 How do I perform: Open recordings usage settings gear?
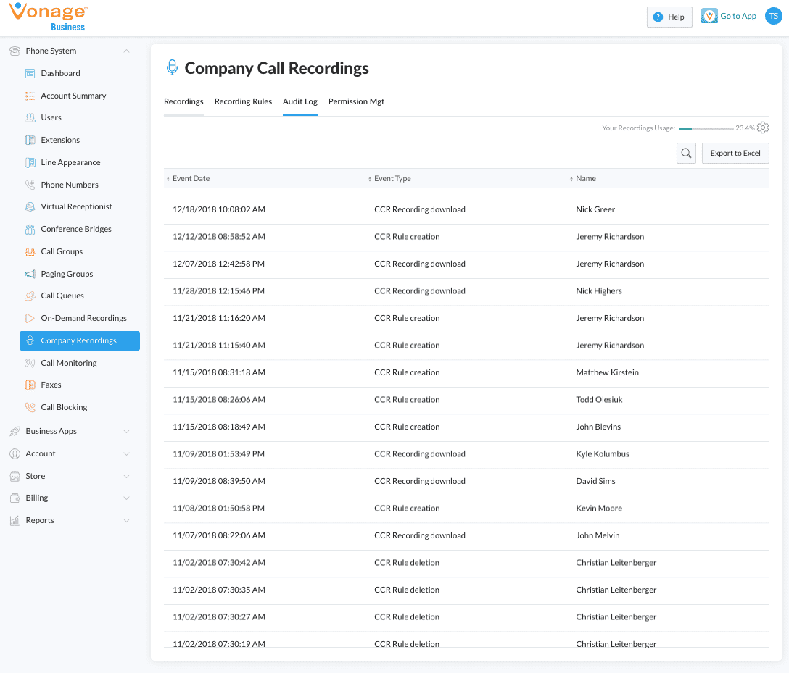click(x=763, y=128)
